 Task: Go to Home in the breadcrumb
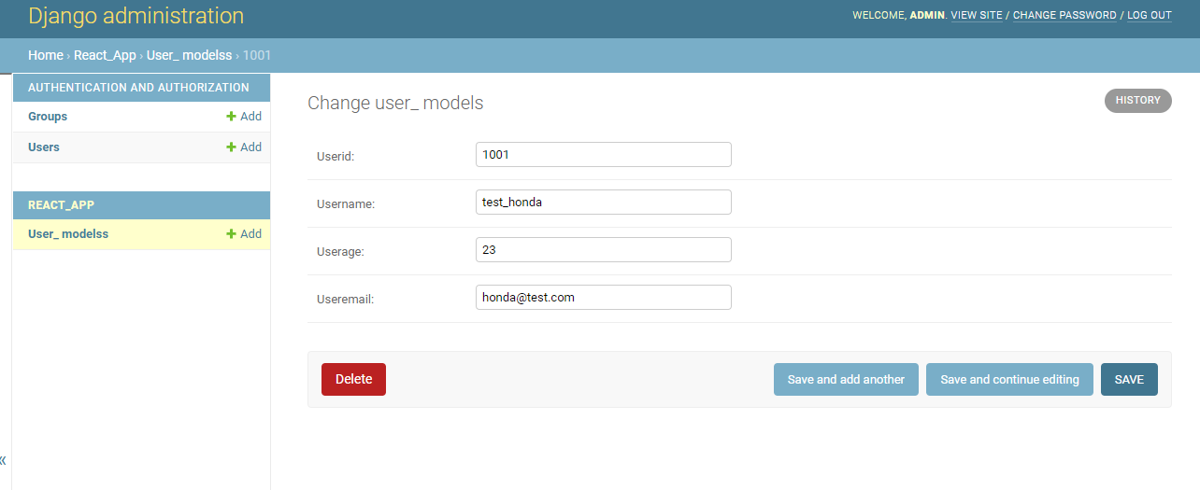point(46,55)
